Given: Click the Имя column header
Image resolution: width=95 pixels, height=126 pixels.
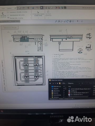Looking at the screenshot, I should coord(70,86).
